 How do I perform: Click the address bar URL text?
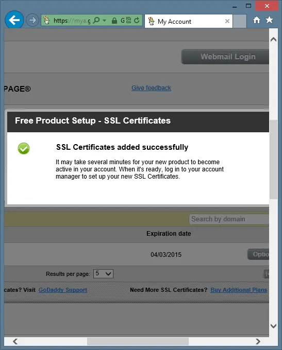pyautogui.click(x=72, y=21)
